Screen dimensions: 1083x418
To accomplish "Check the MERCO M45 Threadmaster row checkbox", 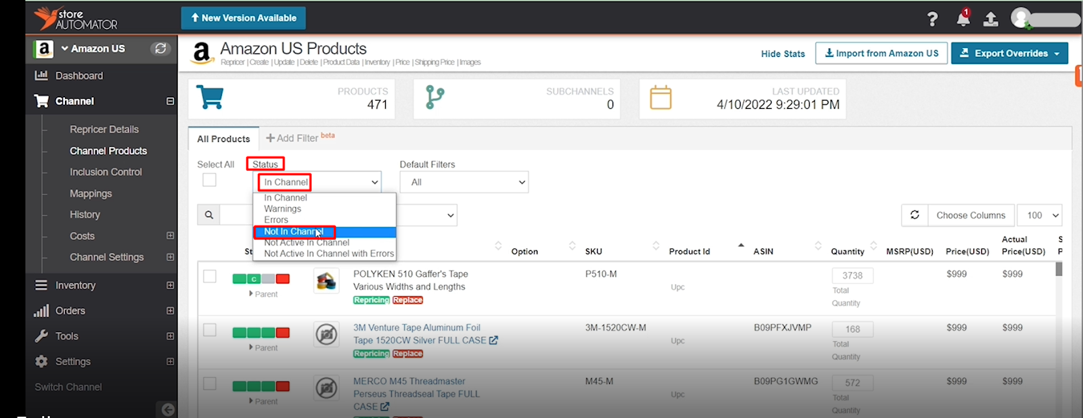I will pos(210,384).
